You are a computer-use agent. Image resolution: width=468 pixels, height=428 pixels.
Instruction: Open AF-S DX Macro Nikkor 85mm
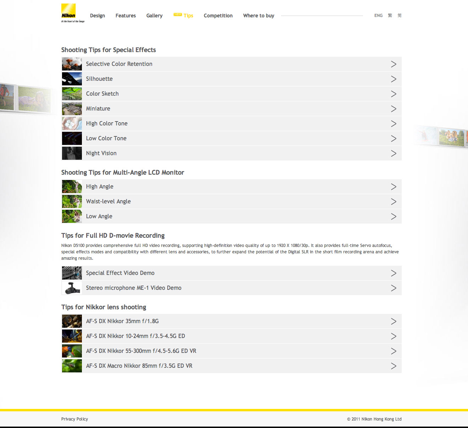139,366
